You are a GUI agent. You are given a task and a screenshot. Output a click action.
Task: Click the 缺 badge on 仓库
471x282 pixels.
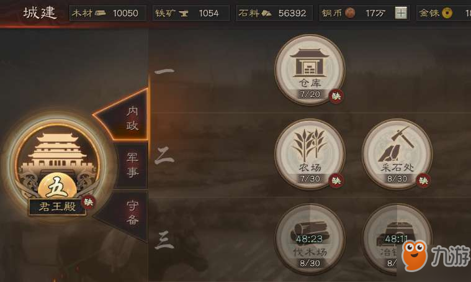click(336, 96)
